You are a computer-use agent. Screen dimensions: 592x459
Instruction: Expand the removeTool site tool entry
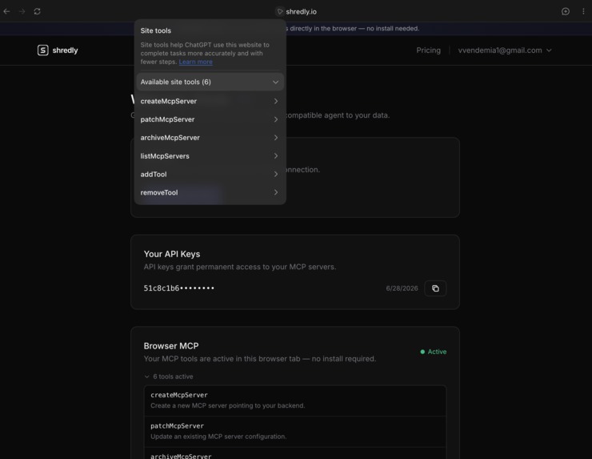click(x=210, y=192)
